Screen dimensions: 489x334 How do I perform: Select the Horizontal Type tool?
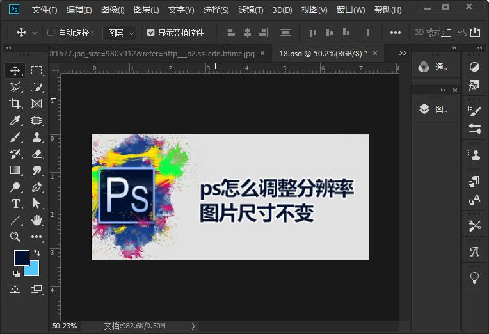(15, 203)
